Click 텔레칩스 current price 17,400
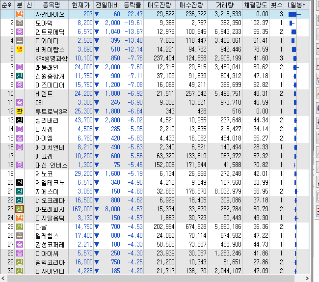This screenshot has width=319, height=282. point(84,236)
